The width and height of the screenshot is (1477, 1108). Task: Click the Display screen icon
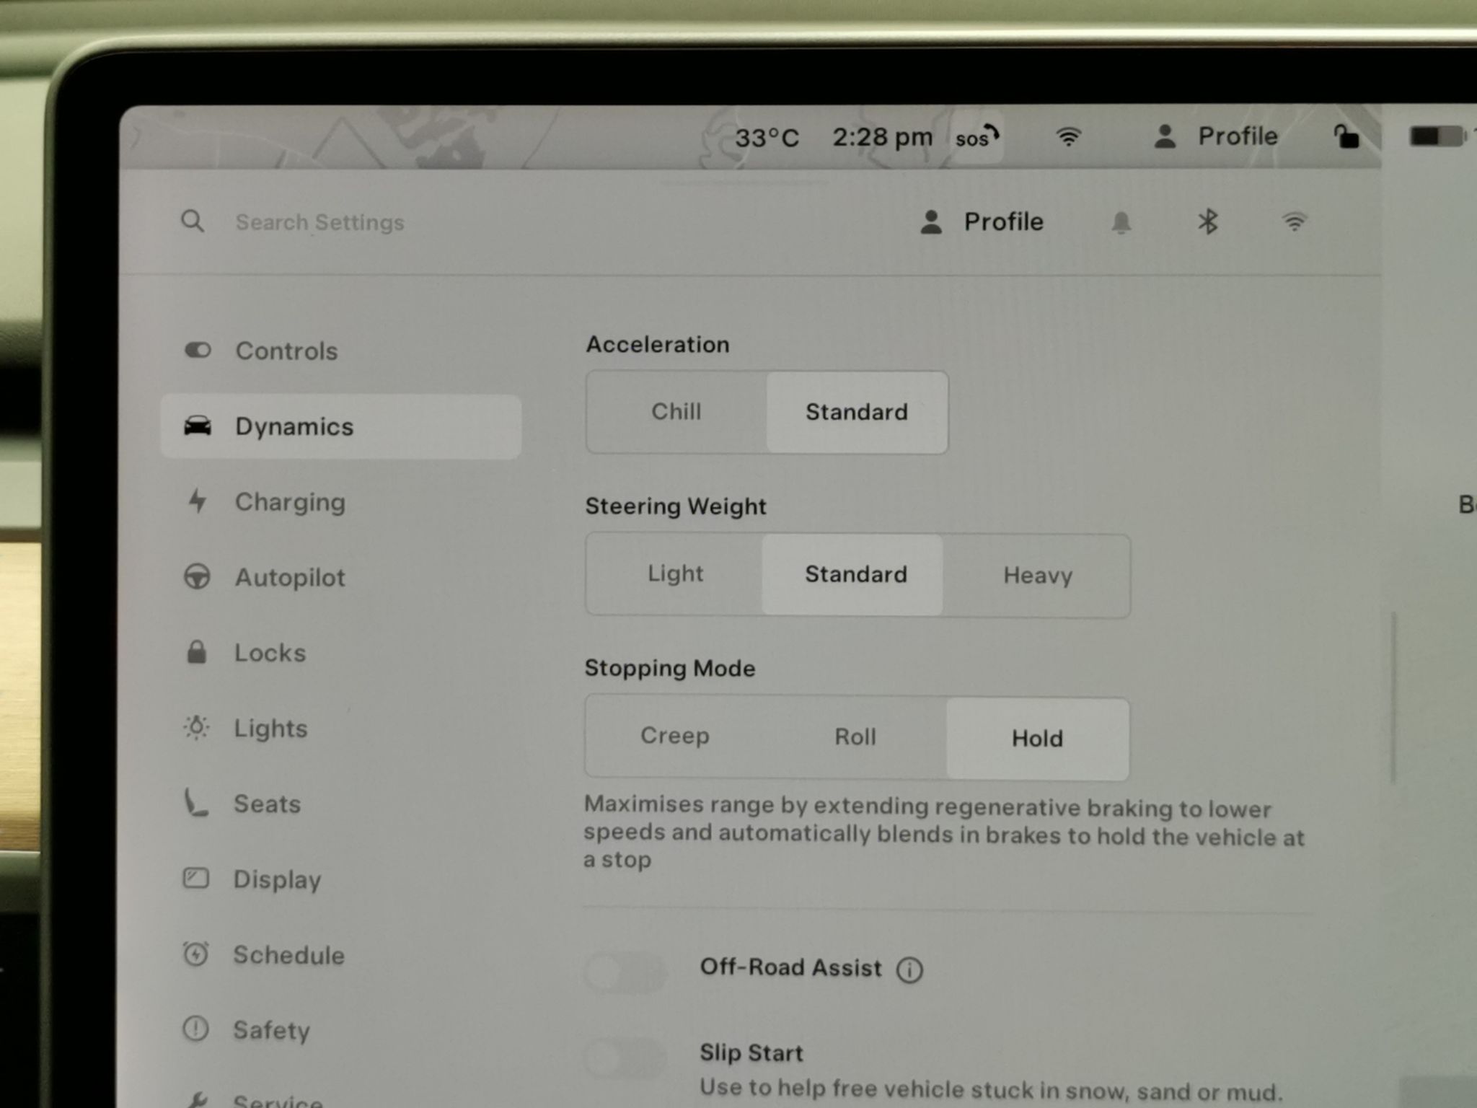click(195, 878)
